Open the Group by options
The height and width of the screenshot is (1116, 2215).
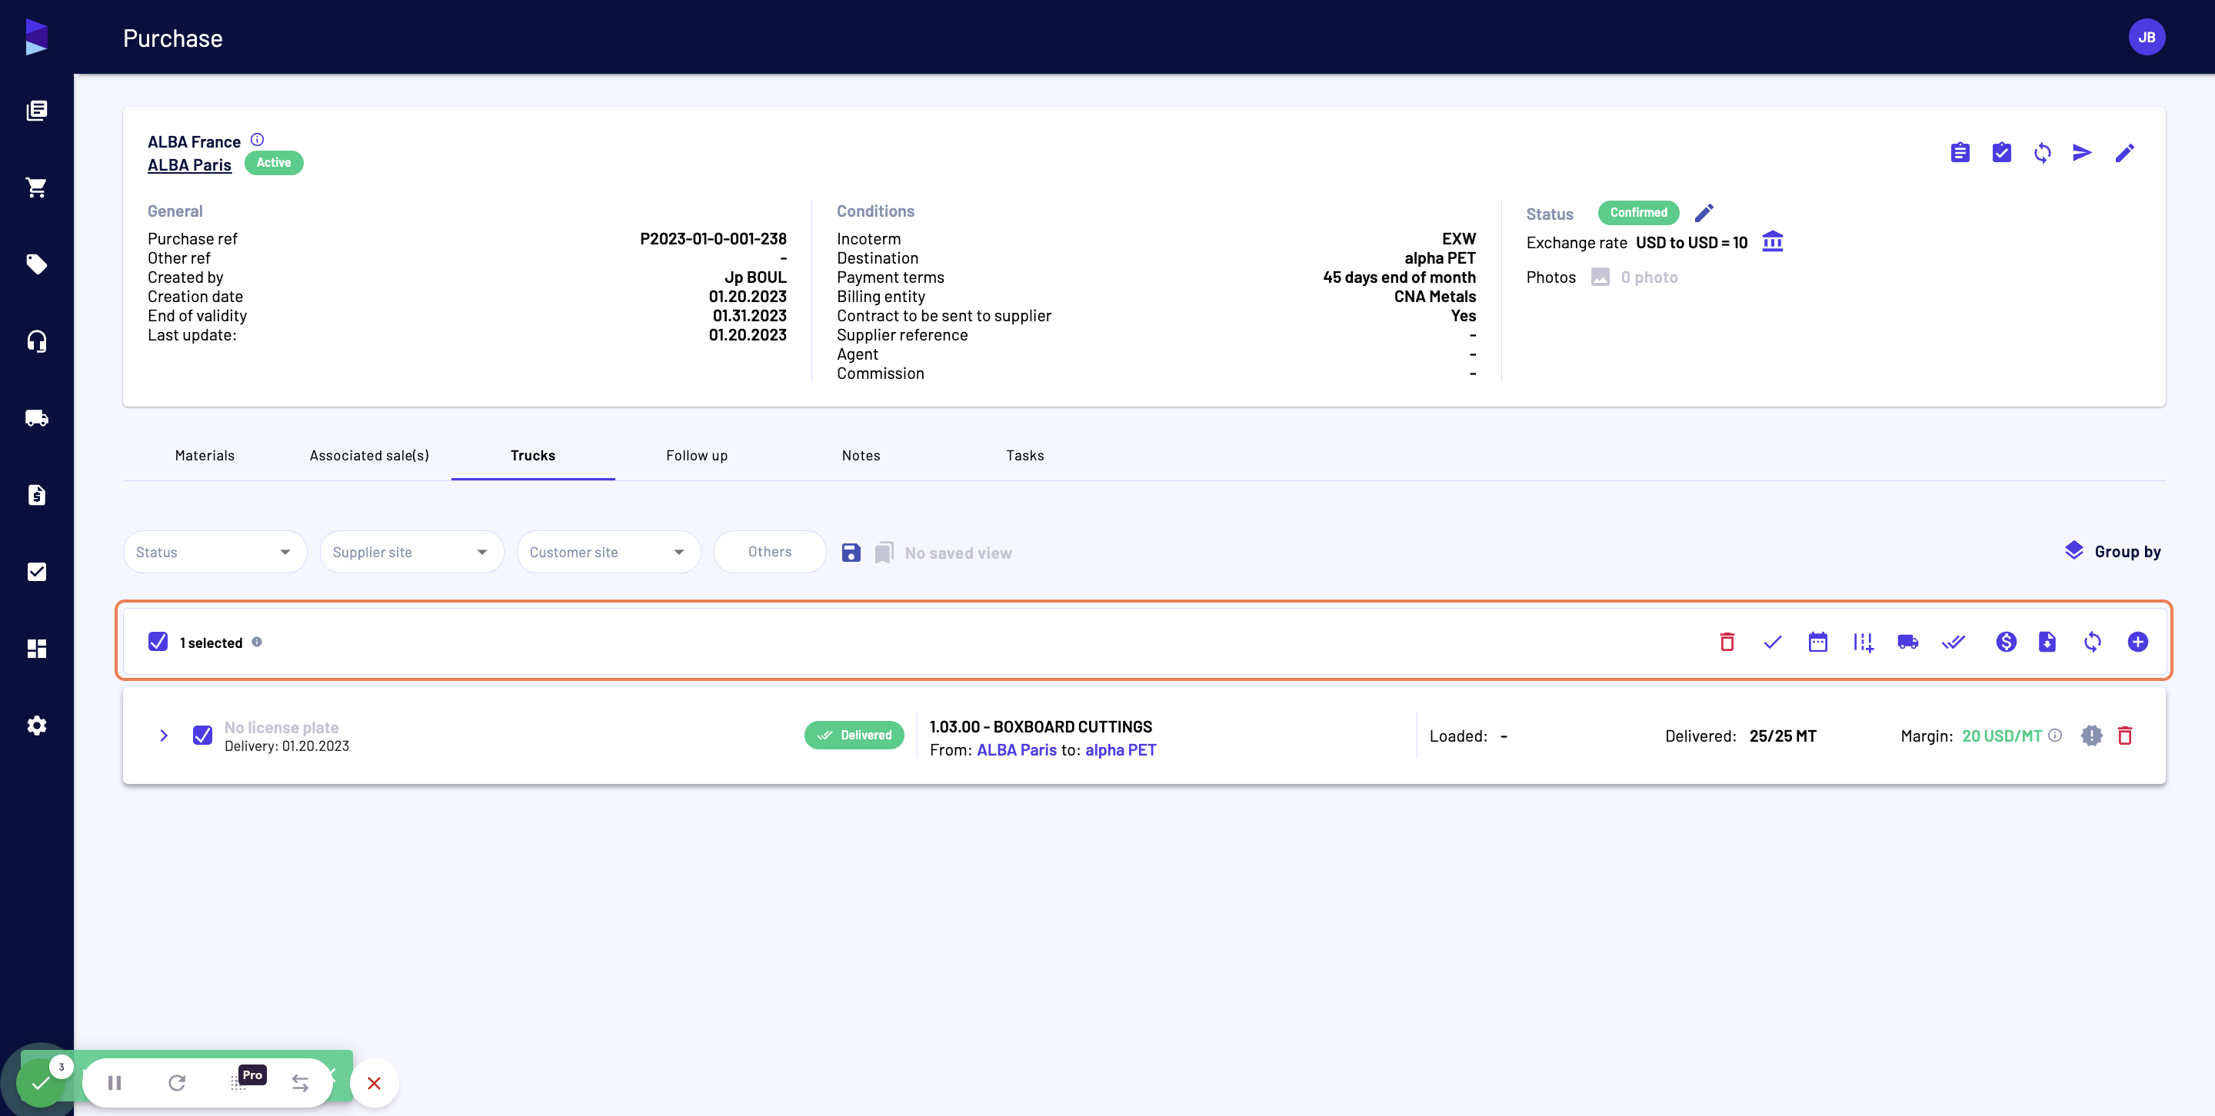tap(2113, 552)
